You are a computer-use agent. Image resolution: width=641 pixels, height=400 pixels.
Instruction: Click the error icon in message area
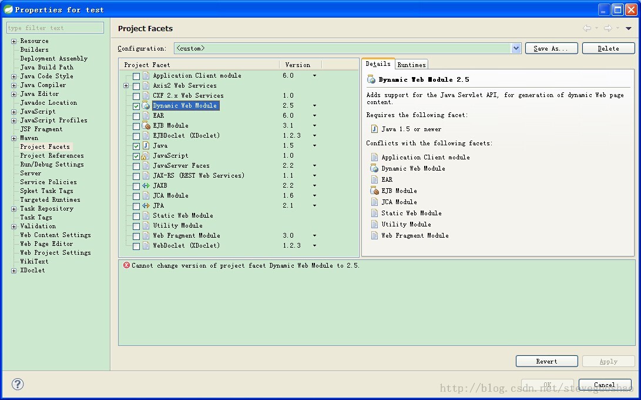pyautogui.click(x=126, y=265)
